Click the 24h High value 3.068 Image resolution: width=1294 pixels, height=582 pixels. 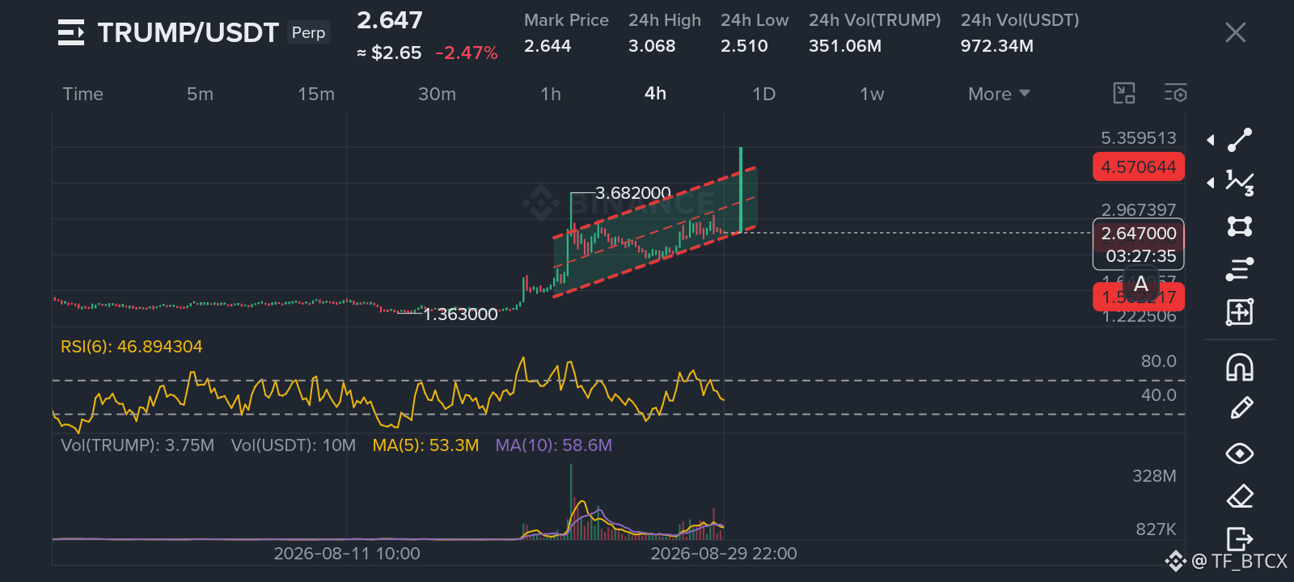coord(652,46)
